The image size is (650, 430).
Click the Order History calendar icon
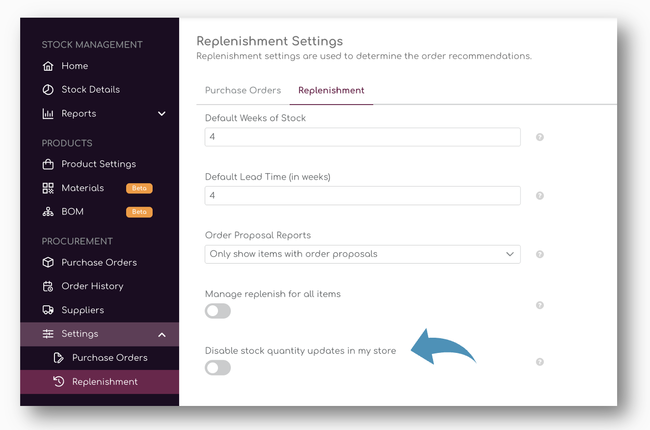point(48,286)
